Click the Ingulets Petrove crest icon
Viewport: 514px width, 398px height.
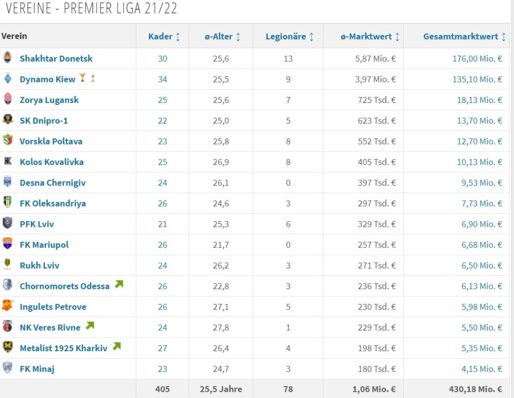click(x=7, y=306)
